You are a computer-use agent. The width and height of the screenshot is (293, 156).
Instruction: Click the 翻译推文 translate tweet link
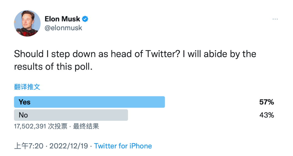[x=27, y=87]
